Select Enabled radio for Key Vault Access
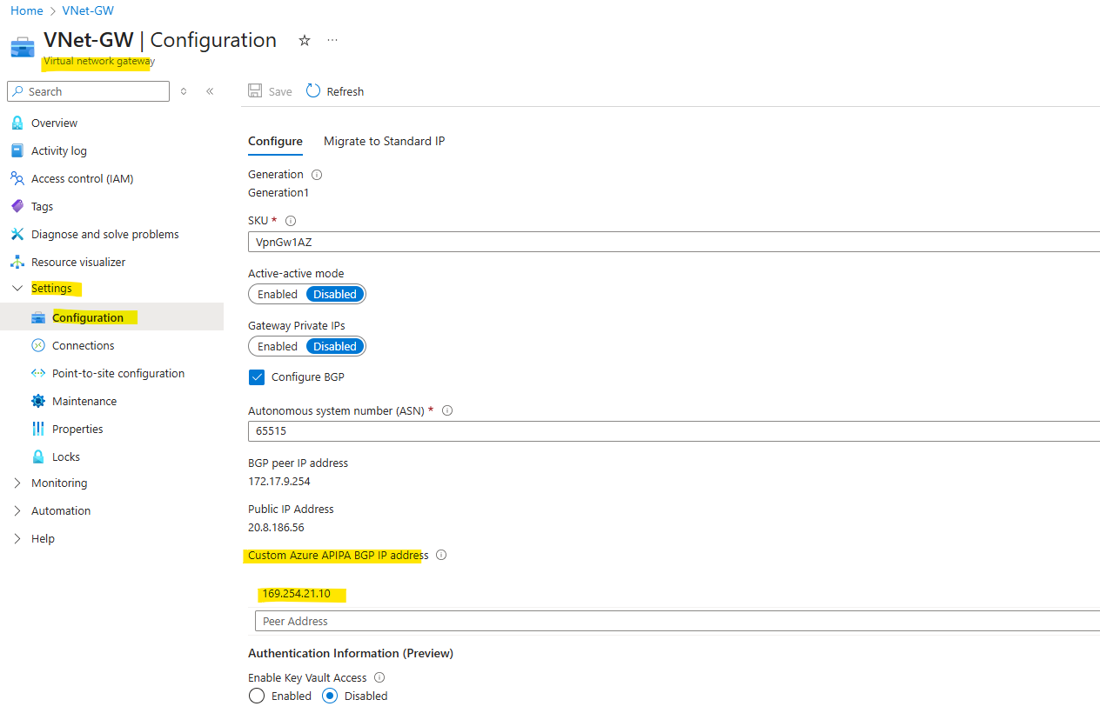Screen dimensions: 1100x713 [257, 696]
